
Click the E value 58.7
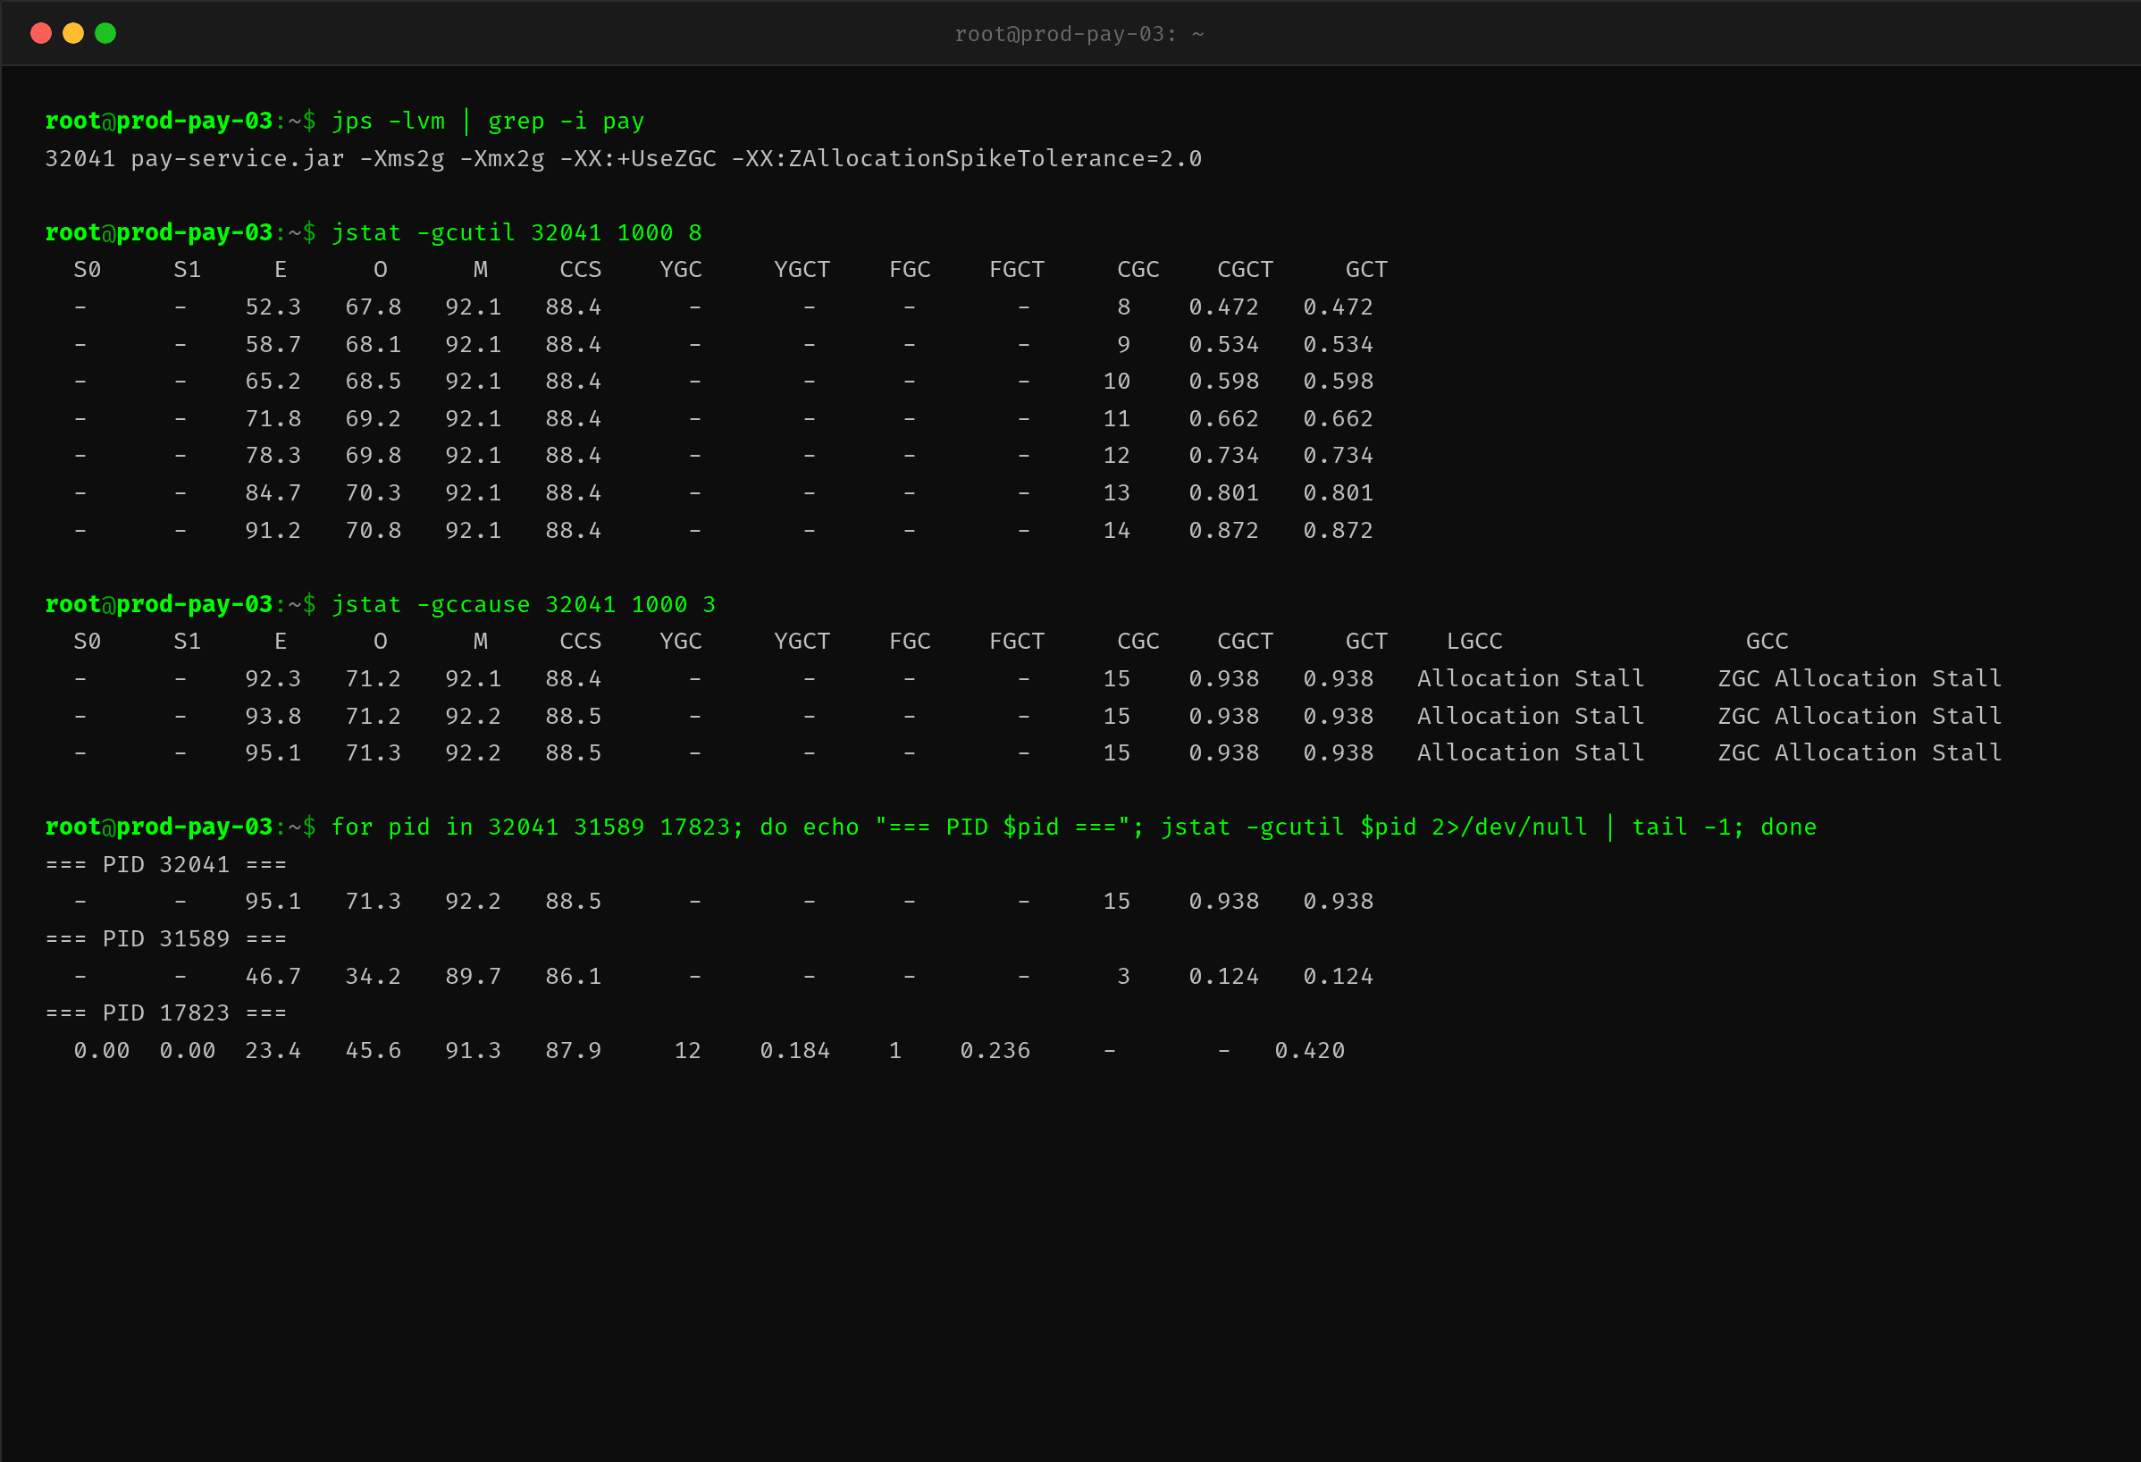[x=273, y=345]
